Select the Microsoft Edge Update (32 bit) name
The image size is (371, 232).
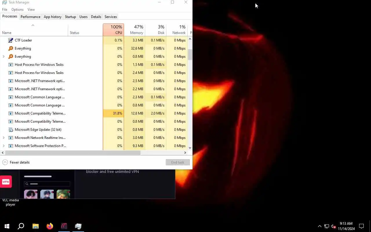click(38, 130)
